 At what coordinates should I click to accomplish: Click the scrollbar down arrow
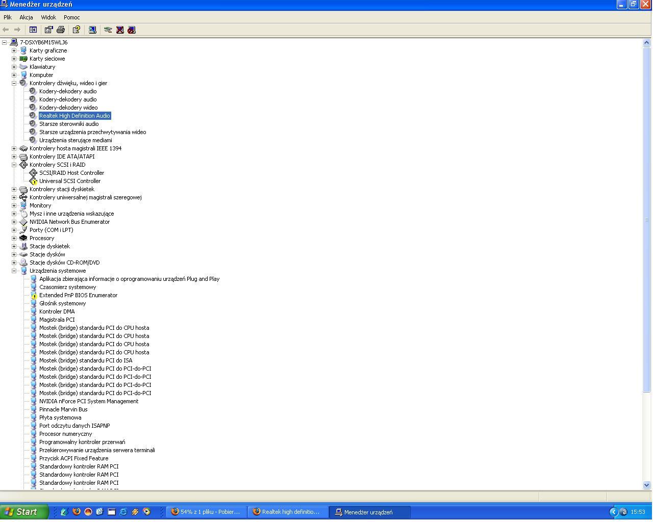pos(647,485)
